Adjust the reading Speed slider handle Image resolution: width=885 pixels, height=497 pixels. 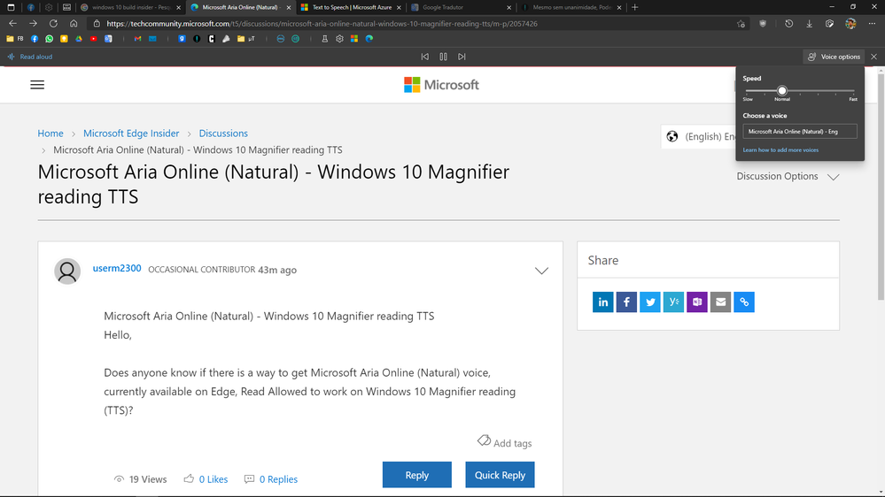pos(781,90)
